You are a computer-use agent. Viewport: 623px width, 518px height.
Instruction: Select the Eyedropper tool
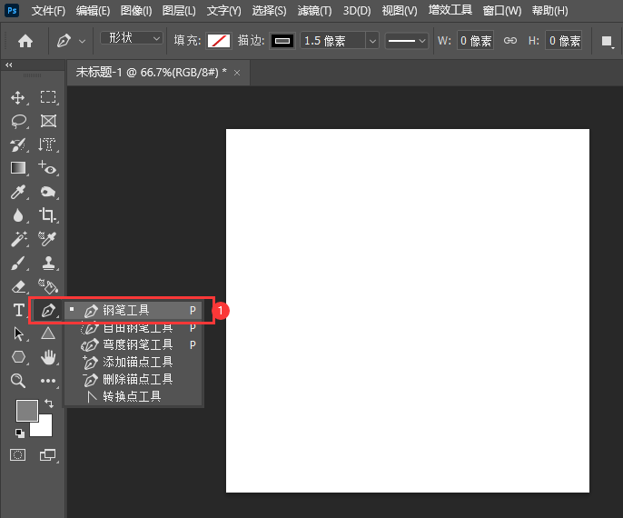pos(18,192)
